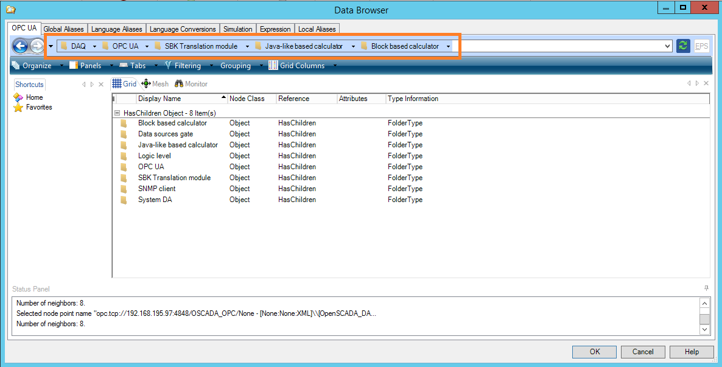This screenshot has height=367, width=722.
Task: Sort by Display Name column header
Action: [x=159, y=99]
